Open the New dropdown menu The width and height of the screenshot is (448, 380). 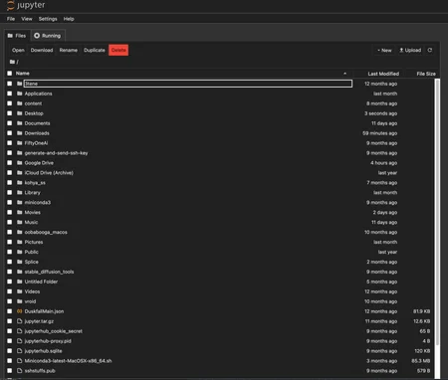click(384, 50)
